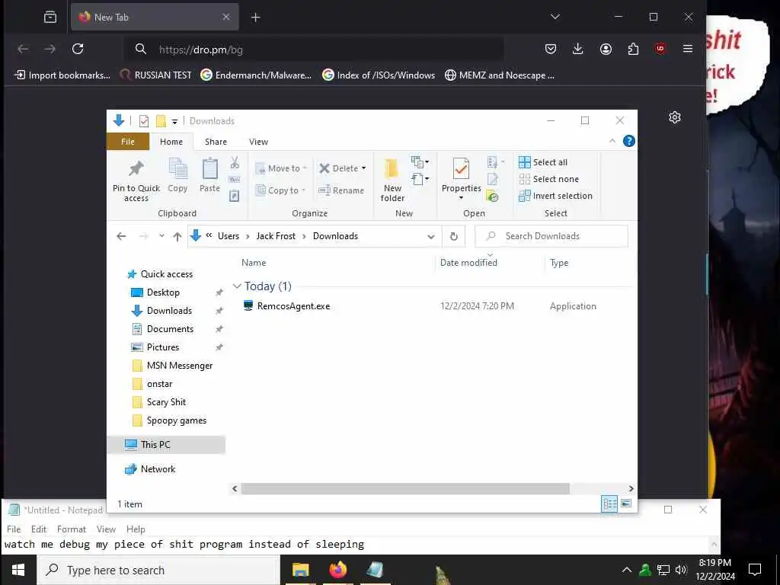Click Invert selection

tap(555, 196)
